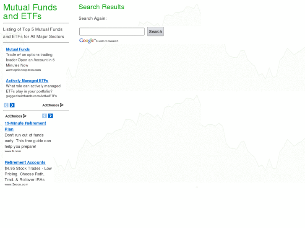Click the next arrow in lower ad block

(x=50, y=116)
